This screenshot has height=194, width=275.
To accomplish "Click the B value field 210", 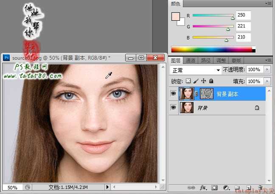I will [244, 37].
